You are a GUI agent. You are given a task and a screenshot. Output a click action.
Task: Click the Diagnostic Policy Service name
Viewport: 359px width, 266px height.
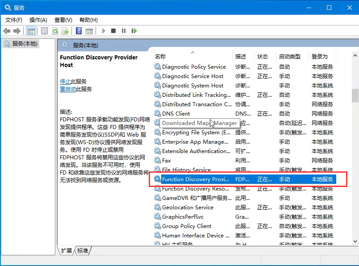194,66
